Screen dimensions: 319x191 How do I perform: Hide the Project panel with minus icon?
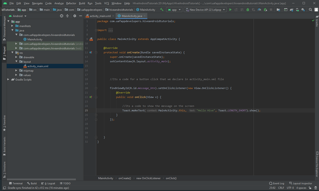point(81,16)
